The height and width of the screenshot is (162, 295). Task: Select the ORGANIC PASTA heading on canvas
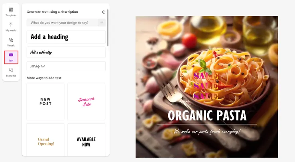(207, 116)
